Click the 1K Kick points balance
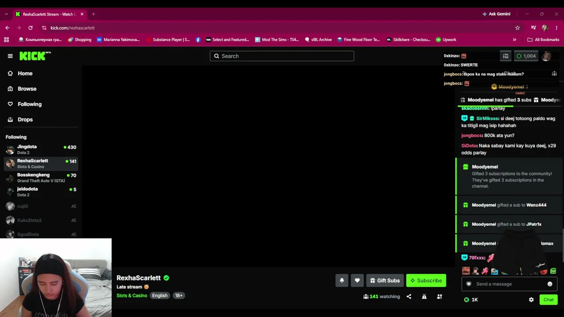The width and height of the screenshot is (564, 317). click(471, 300)
